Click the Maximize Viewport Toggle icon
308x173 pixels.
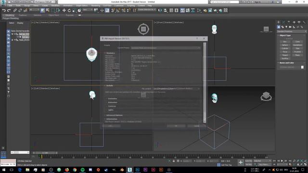tap(305, 164)
